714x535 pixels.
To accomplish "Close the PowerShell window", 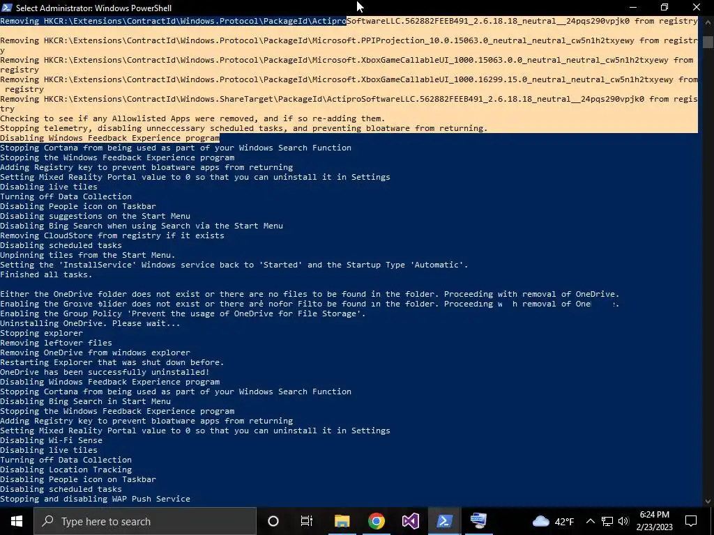I will coord(697,8).
